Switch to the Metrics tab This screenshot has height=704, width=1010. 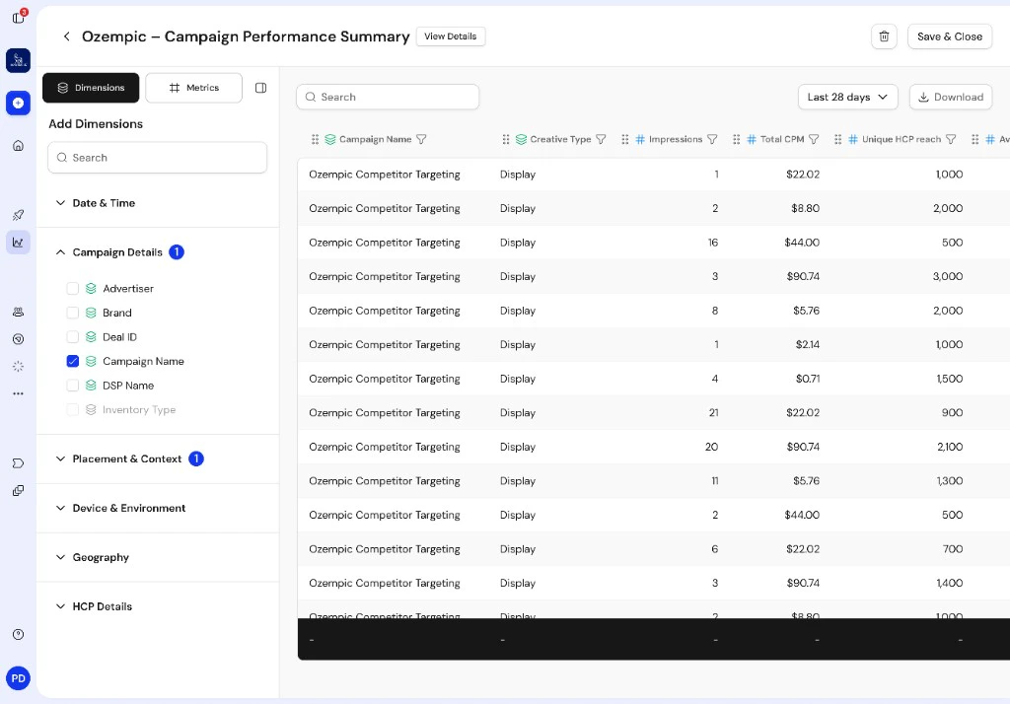pyautogui.click(x=194, y=88)
